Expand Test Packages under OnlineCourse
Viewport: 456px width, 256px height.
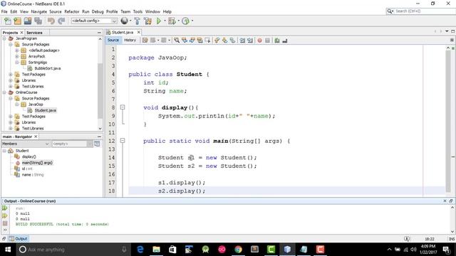coord(11,116)
